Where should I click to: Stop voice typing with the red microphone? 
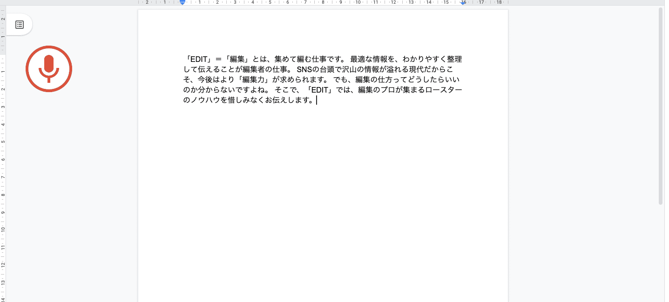click(49, 69)
